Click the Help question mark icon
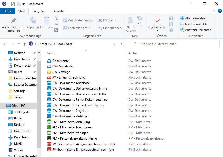This screenshot has width=223, height=157. [x=220, y=11]
